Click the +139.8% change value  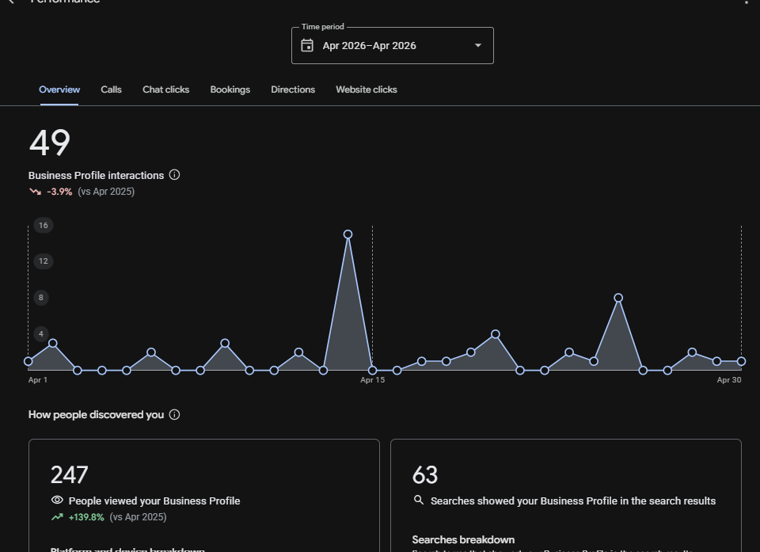86,517
